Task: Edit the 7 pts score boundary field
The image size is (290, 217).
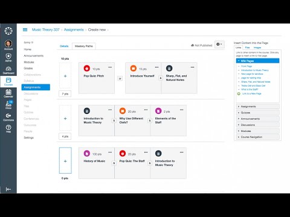Action: 65,94
